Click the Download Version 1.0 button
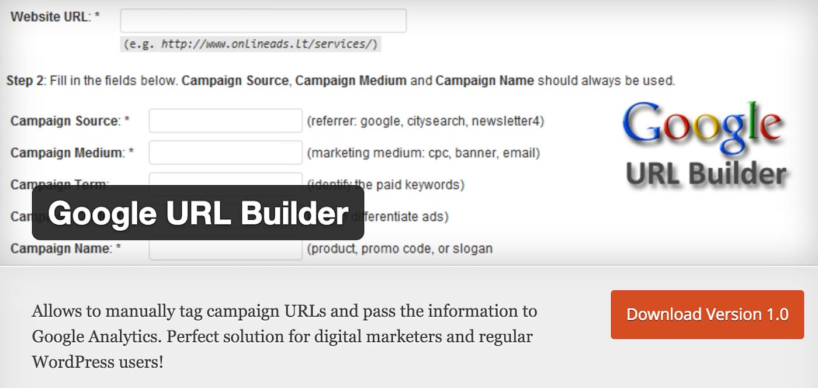Image resolution: width=818 pixels, height=388 pixels. point(707,314)
